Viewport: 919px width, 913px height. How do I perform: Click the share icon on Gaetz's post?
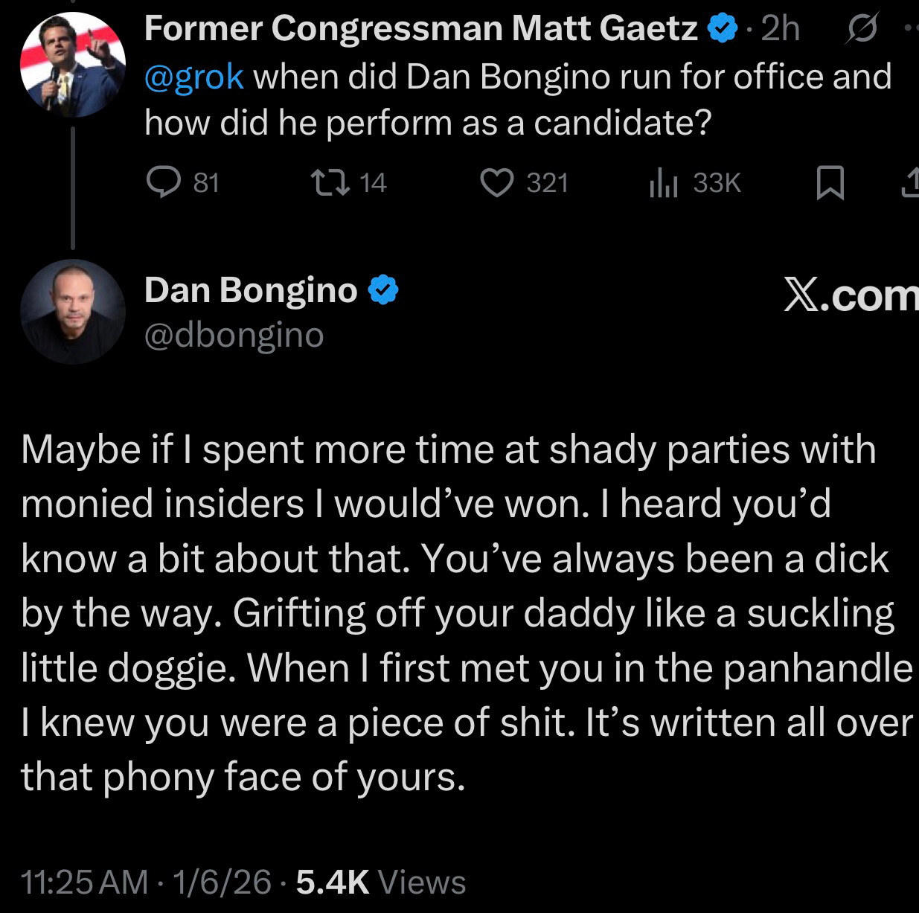912,182
